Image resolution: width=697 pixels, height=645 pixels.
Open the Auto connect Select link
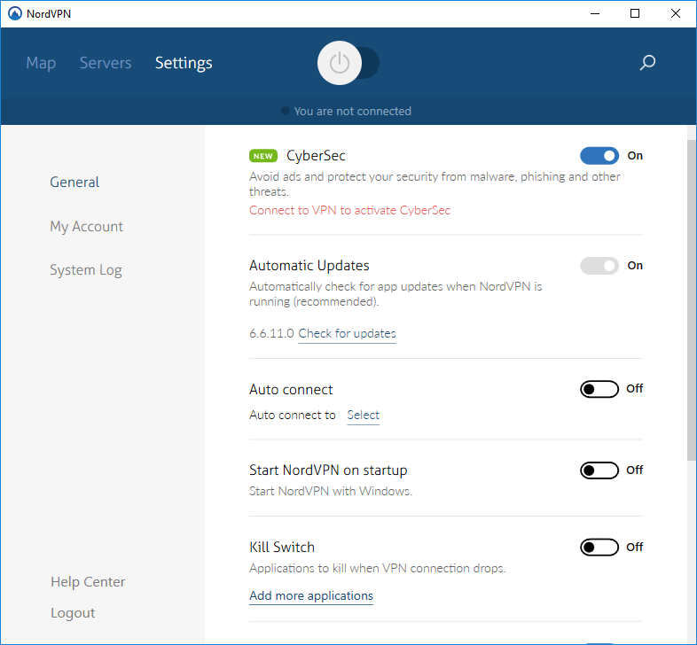(x=364, y=415)
